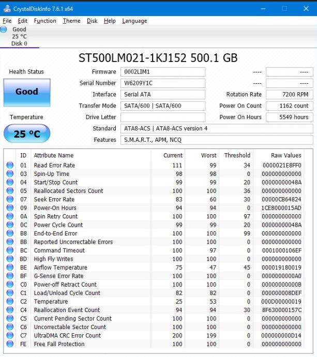Click status orb for Airflow Temperature

(x=10, y=267)
